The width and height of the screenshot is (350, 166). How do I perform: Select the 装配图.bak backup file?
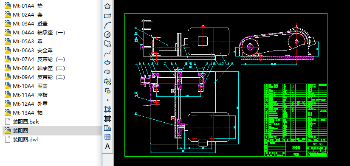pos(22,122)
